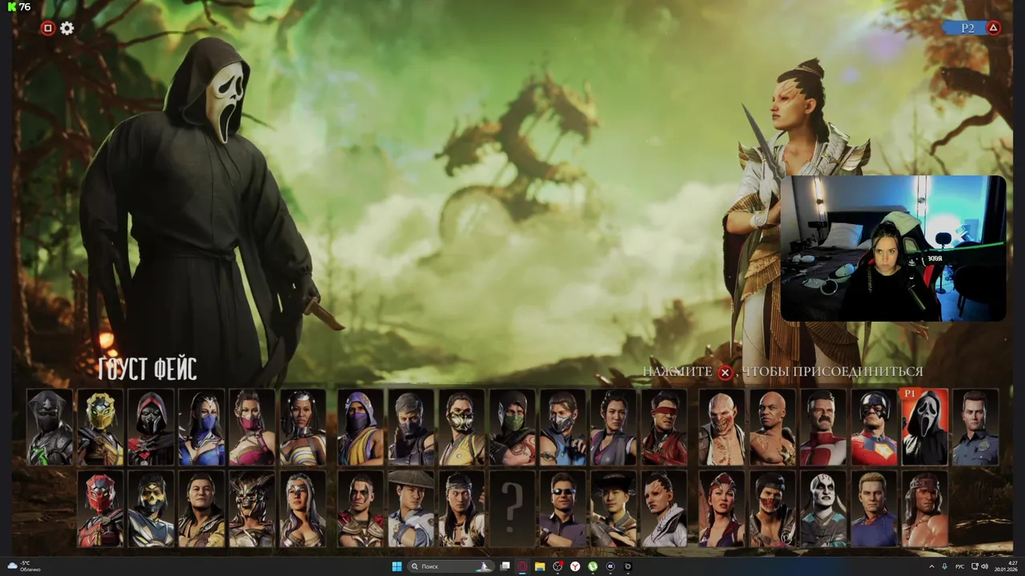Open the settings gear at top left

pos(67,28)
